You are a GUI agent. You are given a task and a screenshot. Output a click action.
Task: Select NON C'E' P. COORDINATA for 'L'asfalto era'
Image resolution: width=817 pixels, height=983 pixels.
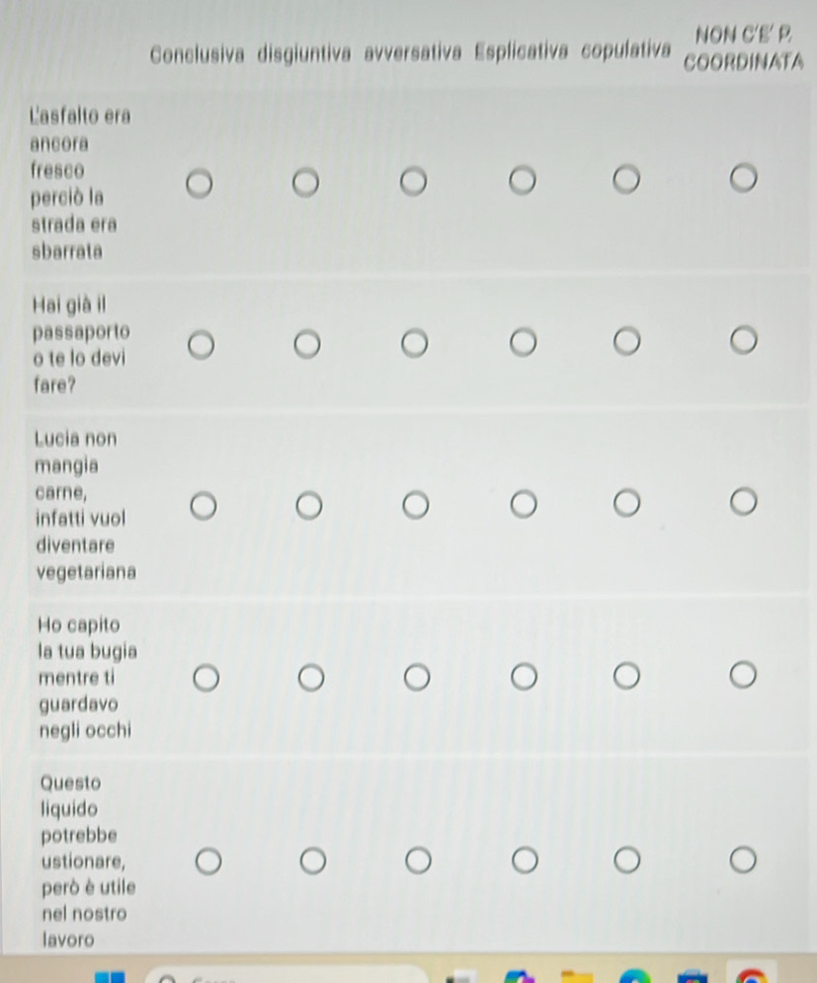[743, 178]
